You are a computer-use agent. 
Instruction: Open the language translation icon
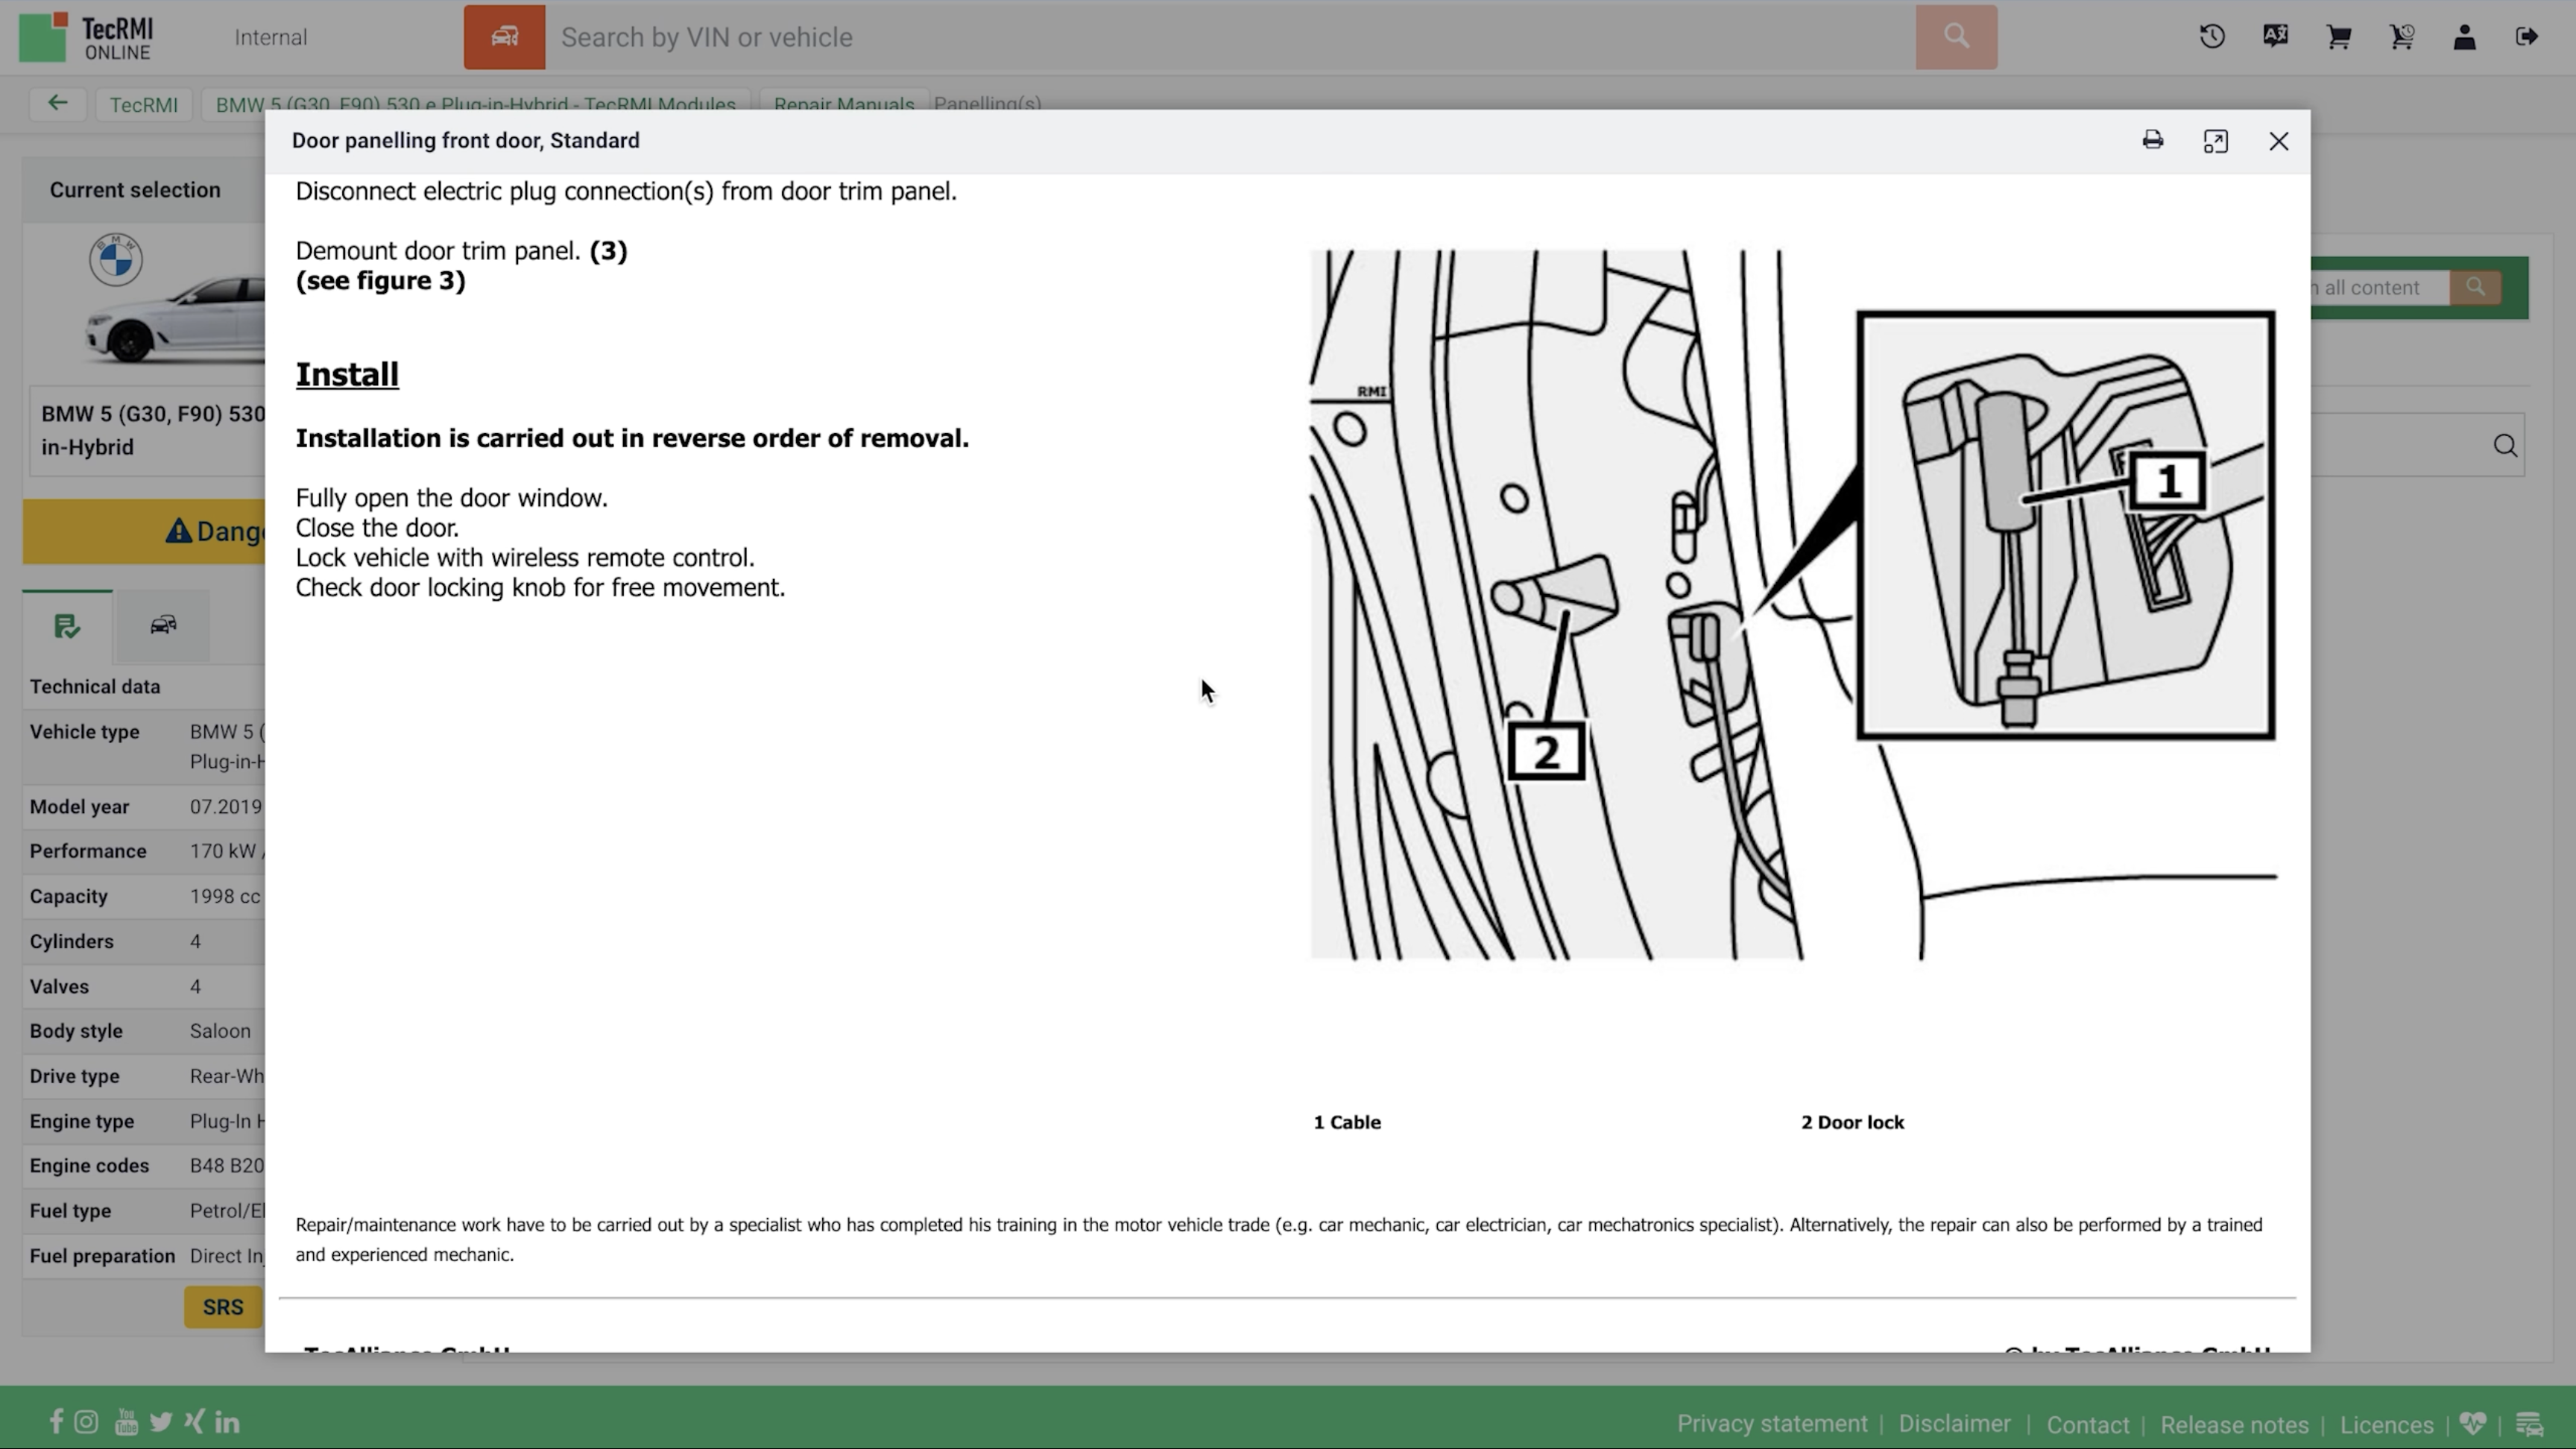pyautogui.click(x=2275, y=37)
